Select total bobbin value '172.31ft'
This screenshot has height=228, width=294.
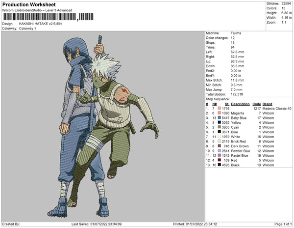click(x=237, y=94)
